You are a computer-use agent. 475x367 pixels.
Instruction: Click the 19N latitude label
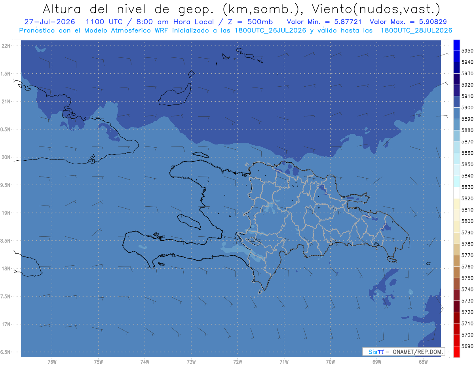pos(6,213)
